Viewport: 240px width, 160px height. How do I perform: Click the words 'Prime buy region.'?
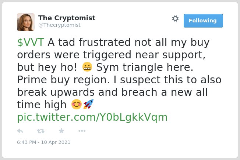point(63,80)
